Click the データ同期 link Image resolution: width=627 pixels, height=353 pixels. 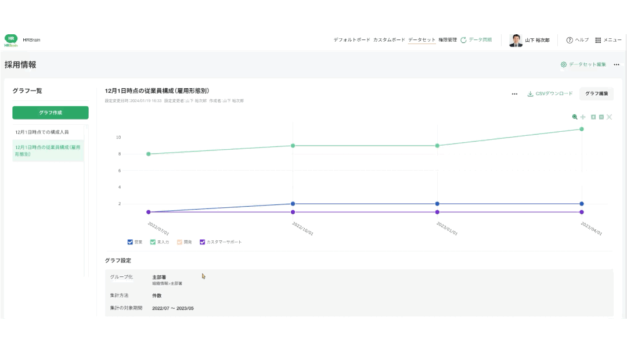coord(480,40)
